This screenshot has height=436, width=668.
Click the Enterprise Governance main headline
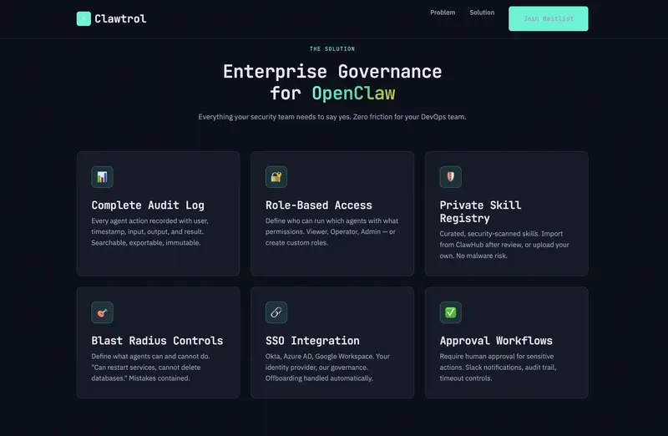click(x=332, y=72)
